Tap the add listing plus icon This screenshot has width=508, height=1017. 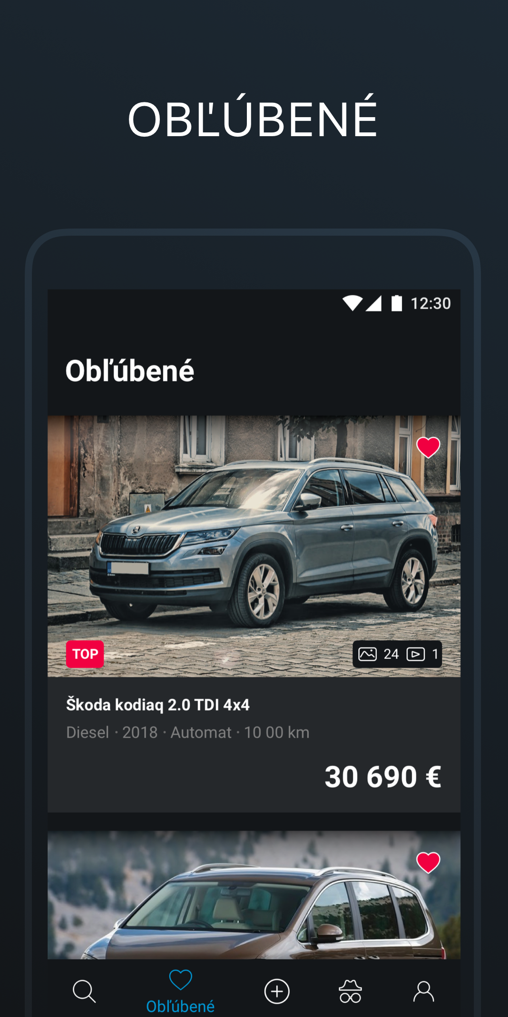point(277,992)
